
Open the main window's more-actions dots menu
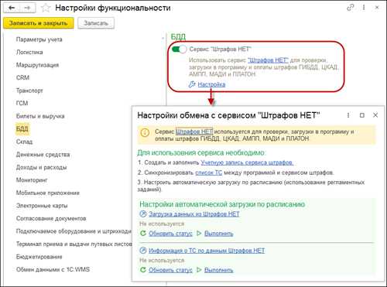364,8
